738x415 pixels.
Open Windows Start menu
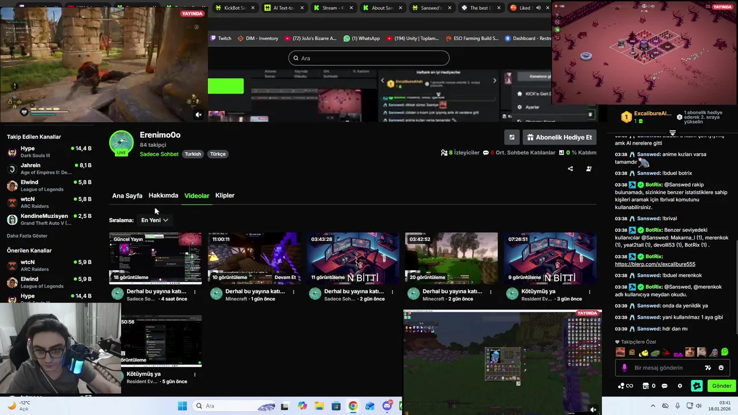click(x=182, y=406)
